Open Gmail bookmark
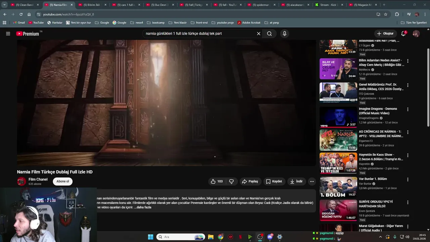This screenshot has height=242, width=430. point(19,23)
